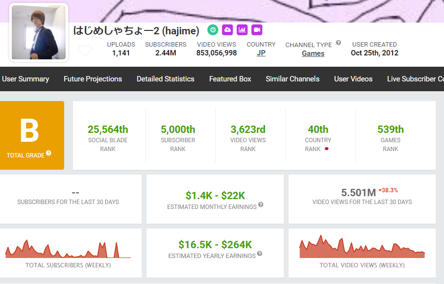Go to the Detailed Statistics tab
This screenshot has height=284, width=444.
[x=165, y=79]
